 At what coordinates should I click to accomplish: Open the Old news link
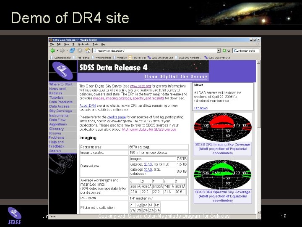[x=200, y=108]
